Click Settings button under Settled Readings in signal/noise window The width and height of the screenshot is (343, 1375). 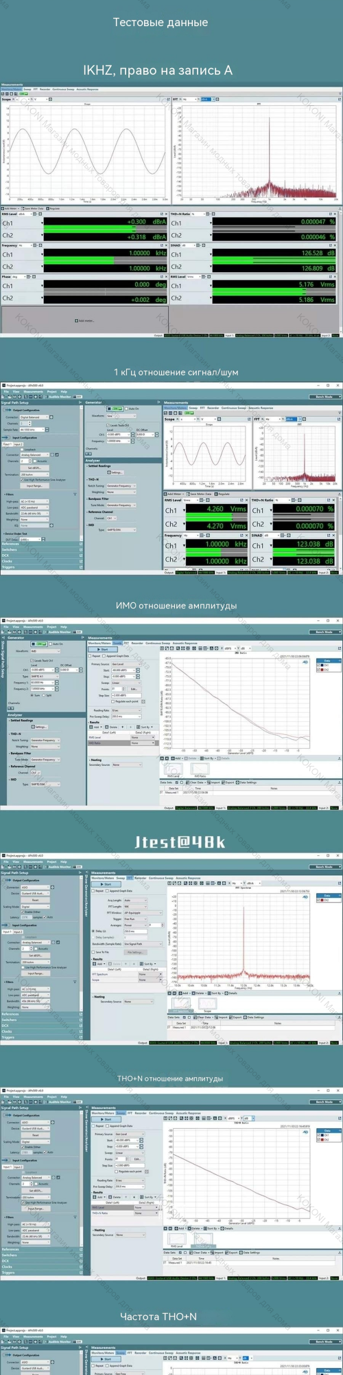click(115, 472)
